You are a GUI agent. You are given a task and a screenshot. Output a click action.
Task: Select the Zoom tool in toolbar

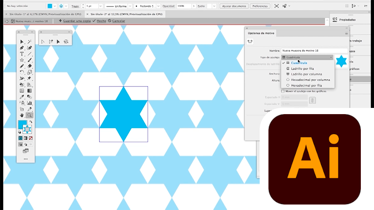(29, 115)
